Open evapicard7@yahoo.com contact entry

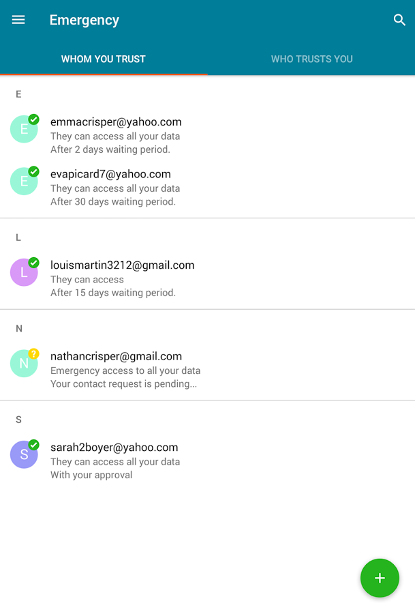[x=207, y=188]
